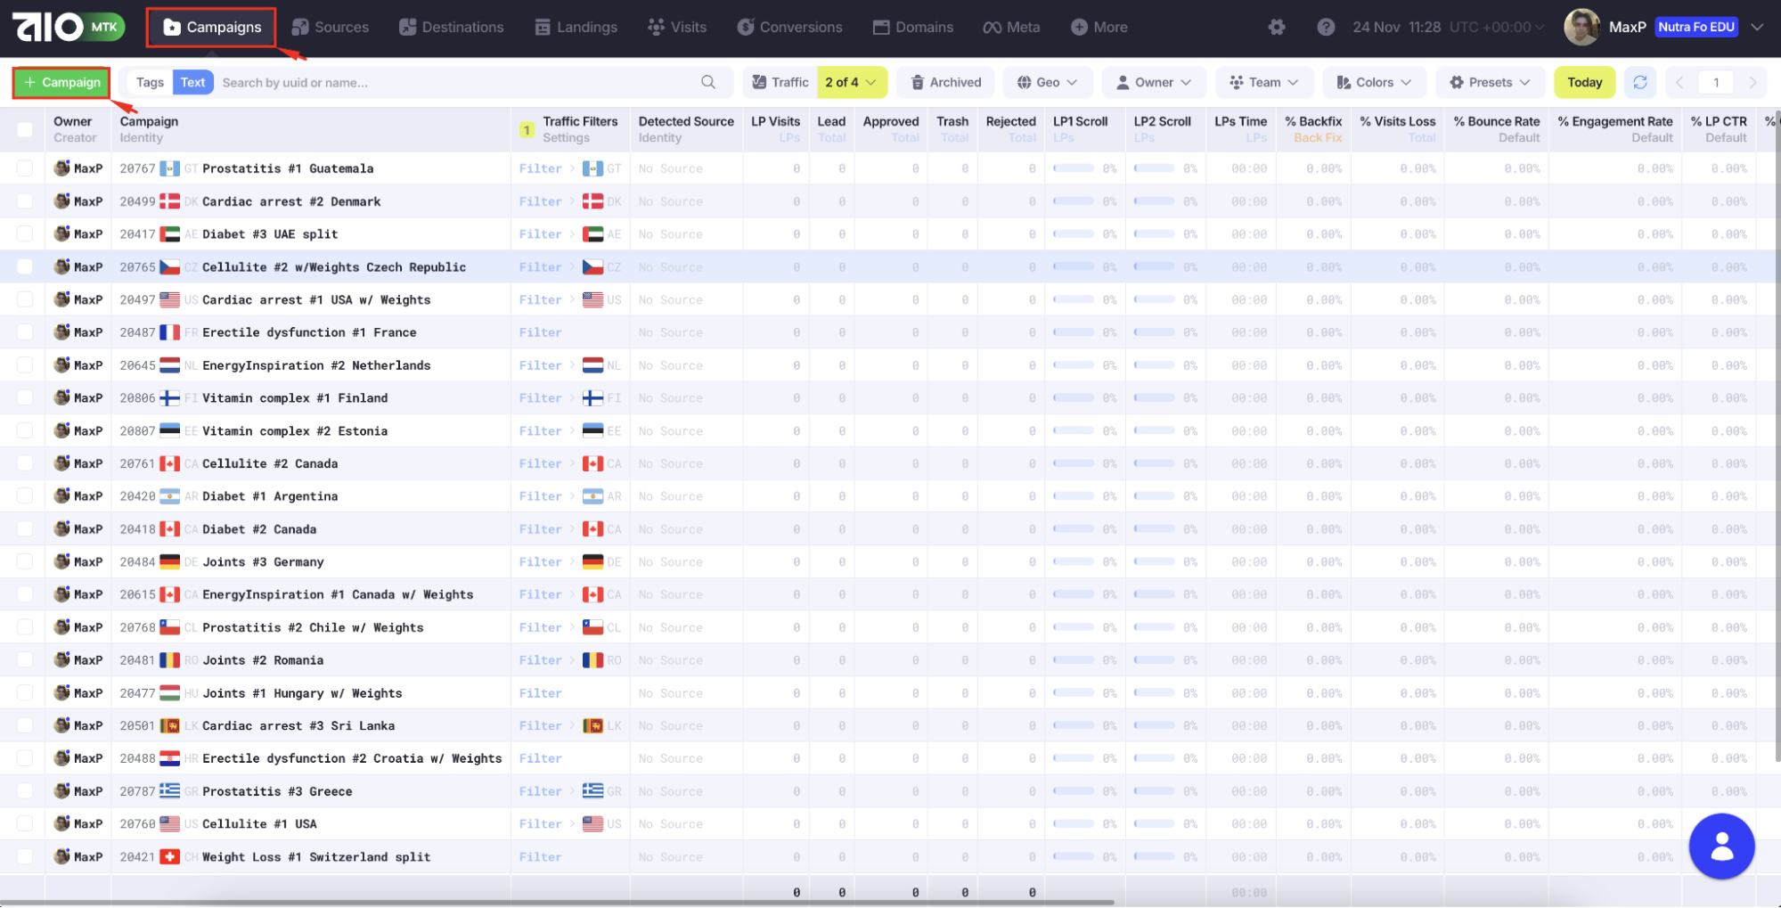This screenshot has height=908, width=1781.
Task: Click the search magnifier icon
Action: point(707,83)
